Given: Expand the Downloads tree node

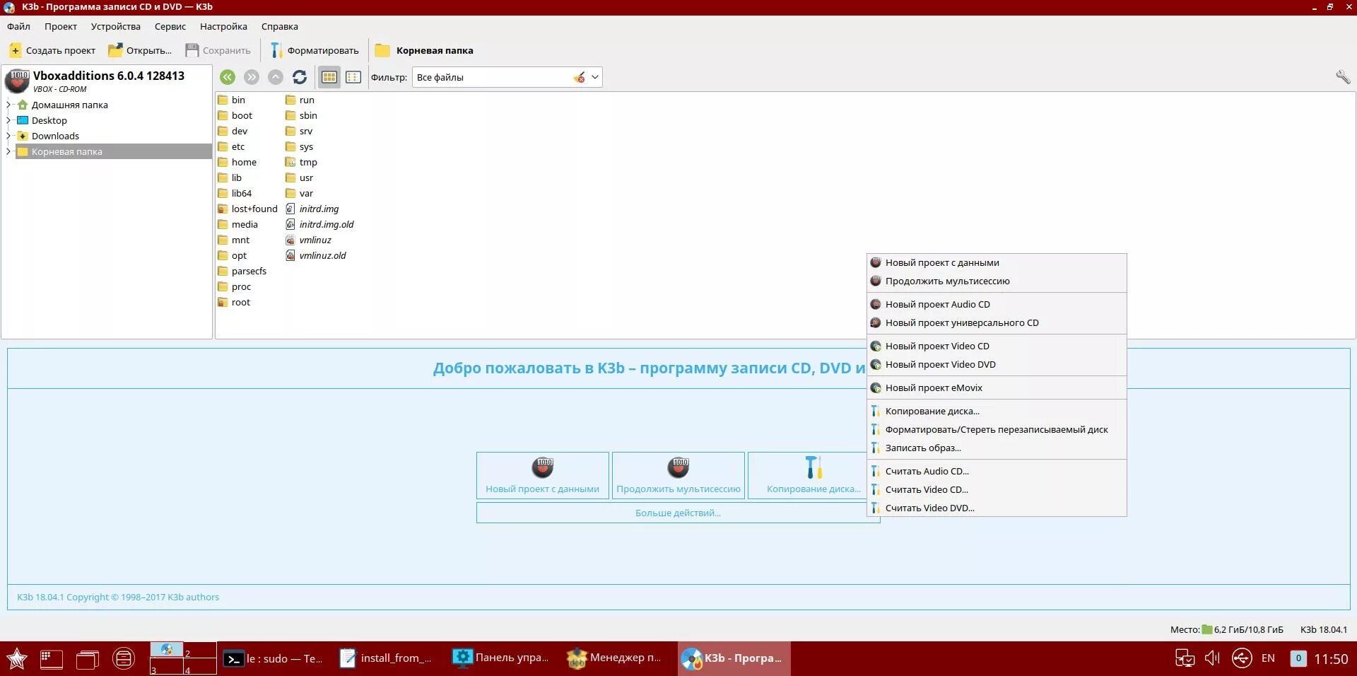Looking at the screenshot, I should pos(8,136).
